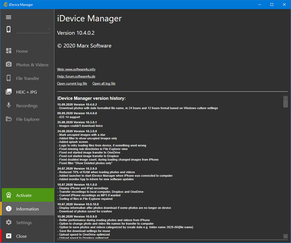
Task: Go to the Photos & Videos section
Action: click(32, 65)
